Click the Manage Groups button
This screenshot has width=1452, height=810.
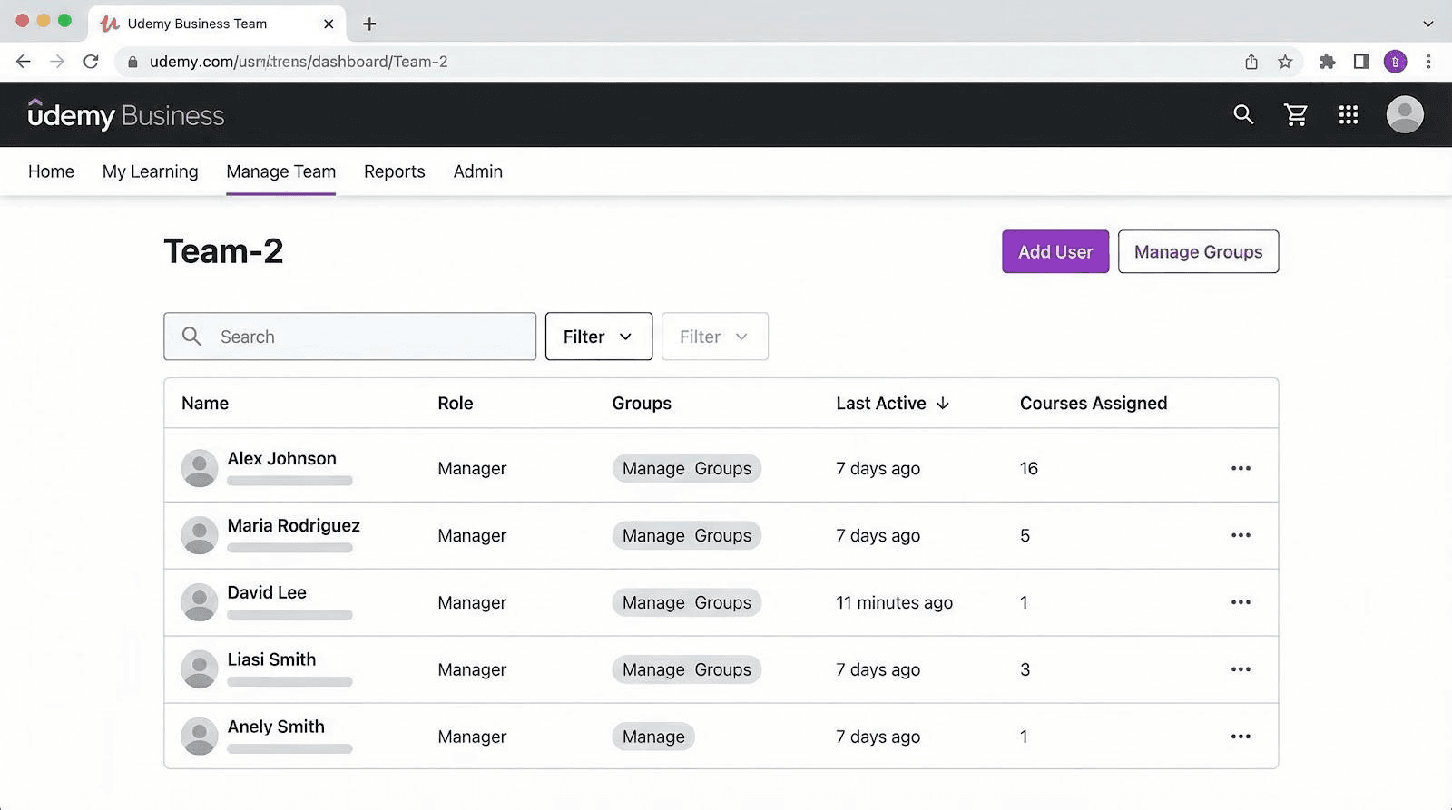coord(1198,251)
